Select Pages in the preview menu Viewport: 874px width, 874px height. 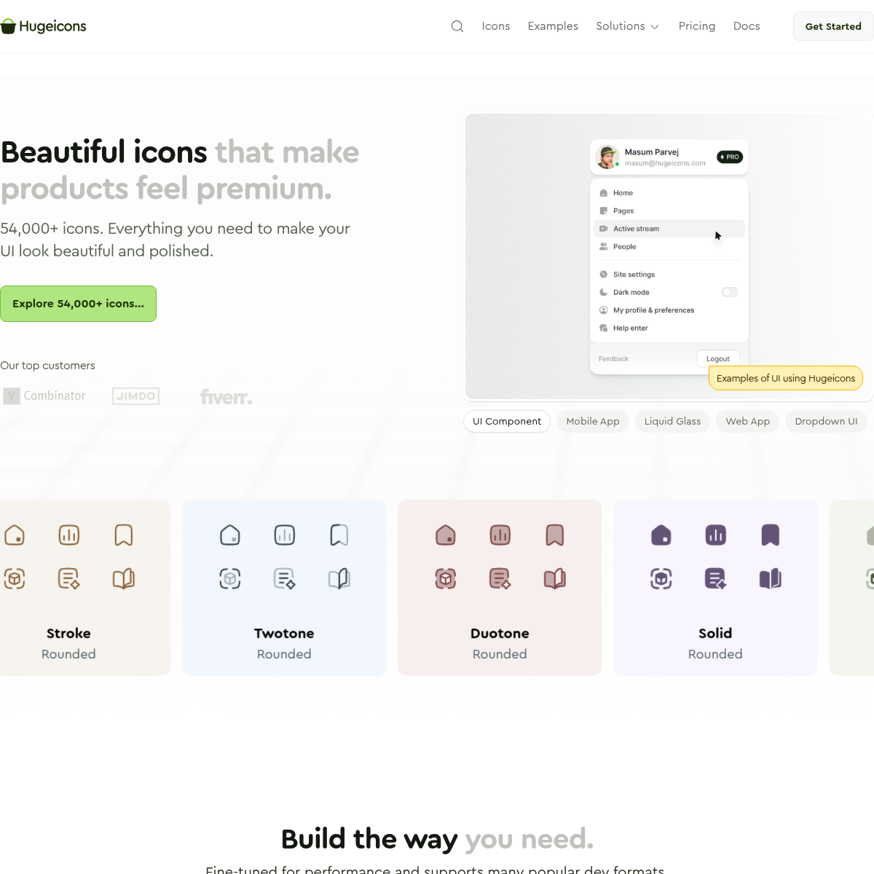(669, 210)
